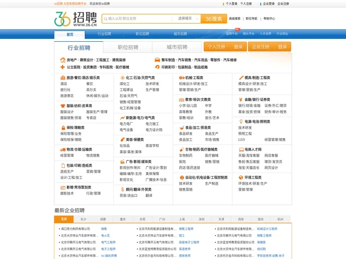This screenshot has width=346, height=259.
Task: Click the clapperboard icon for 广告/影视/媒体类
Action: click(x=122, y=162)
